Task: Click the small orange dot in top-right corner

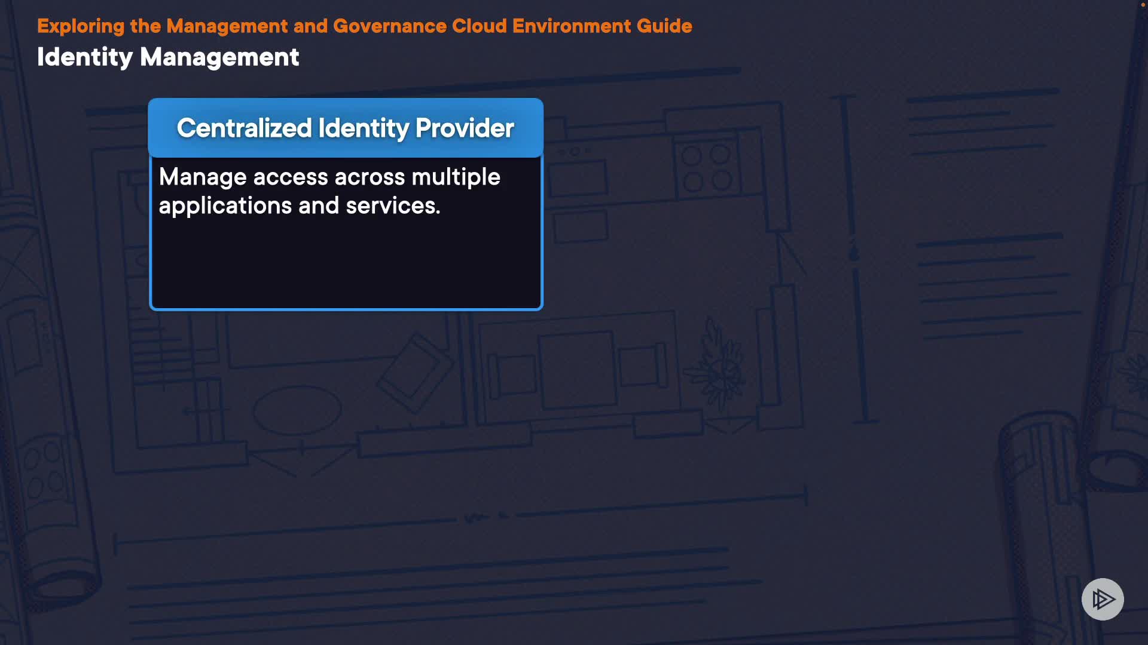Action: 1143,5
